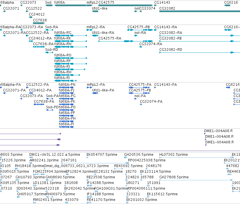Click the CG32082-RA transcript label
240x204 pixels.
[x=171, y=33]
